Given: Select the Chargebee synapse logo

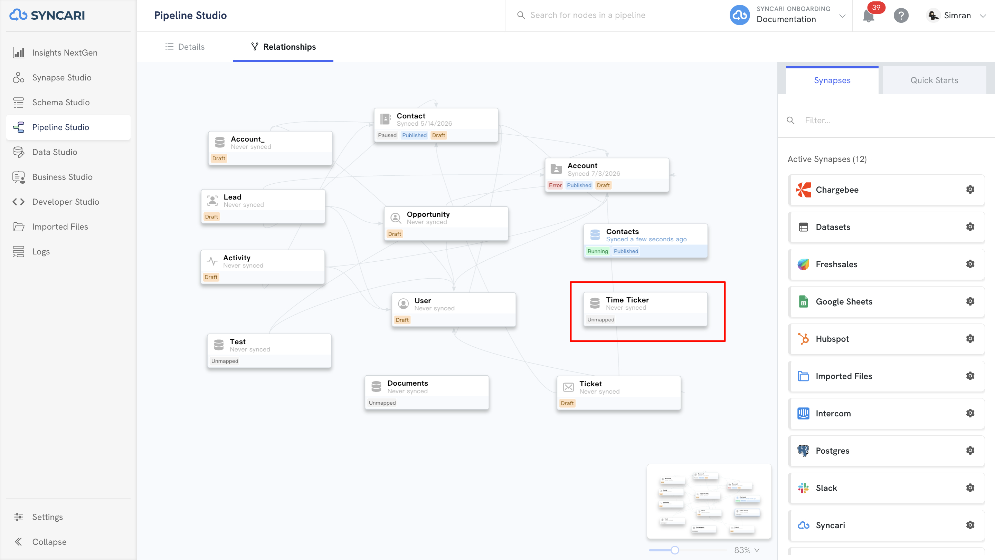Looking at the screenshot, I should [x=803, y=190].
